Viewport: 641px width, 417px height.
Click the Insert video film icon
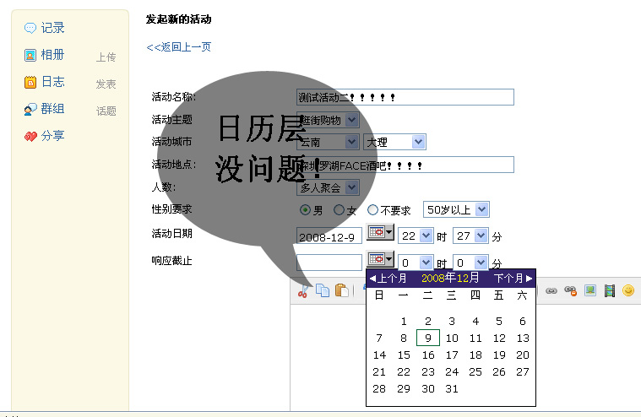tap(610, 290)
